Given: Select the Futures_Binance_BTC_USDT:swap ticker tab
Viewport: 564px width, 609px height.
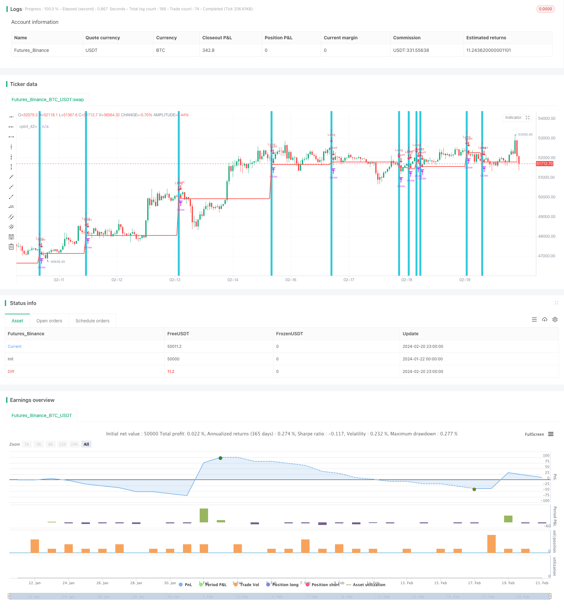Looking at the screenshot, I should pos(48,100).
